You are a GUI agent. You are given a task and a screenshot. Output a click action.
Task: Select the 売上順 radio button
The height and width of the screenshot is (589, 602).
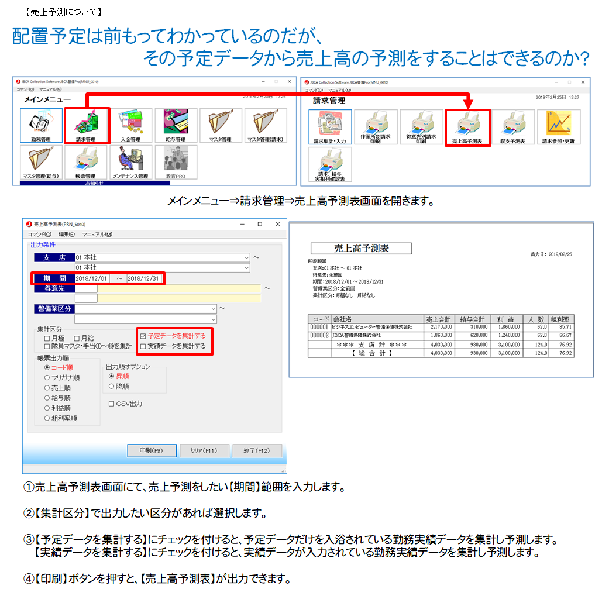[x=47, y=388]
